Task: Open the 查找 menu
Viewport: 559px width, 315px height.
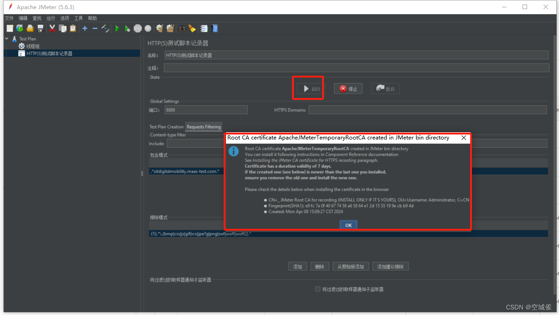Action: (x=37, y=18)
